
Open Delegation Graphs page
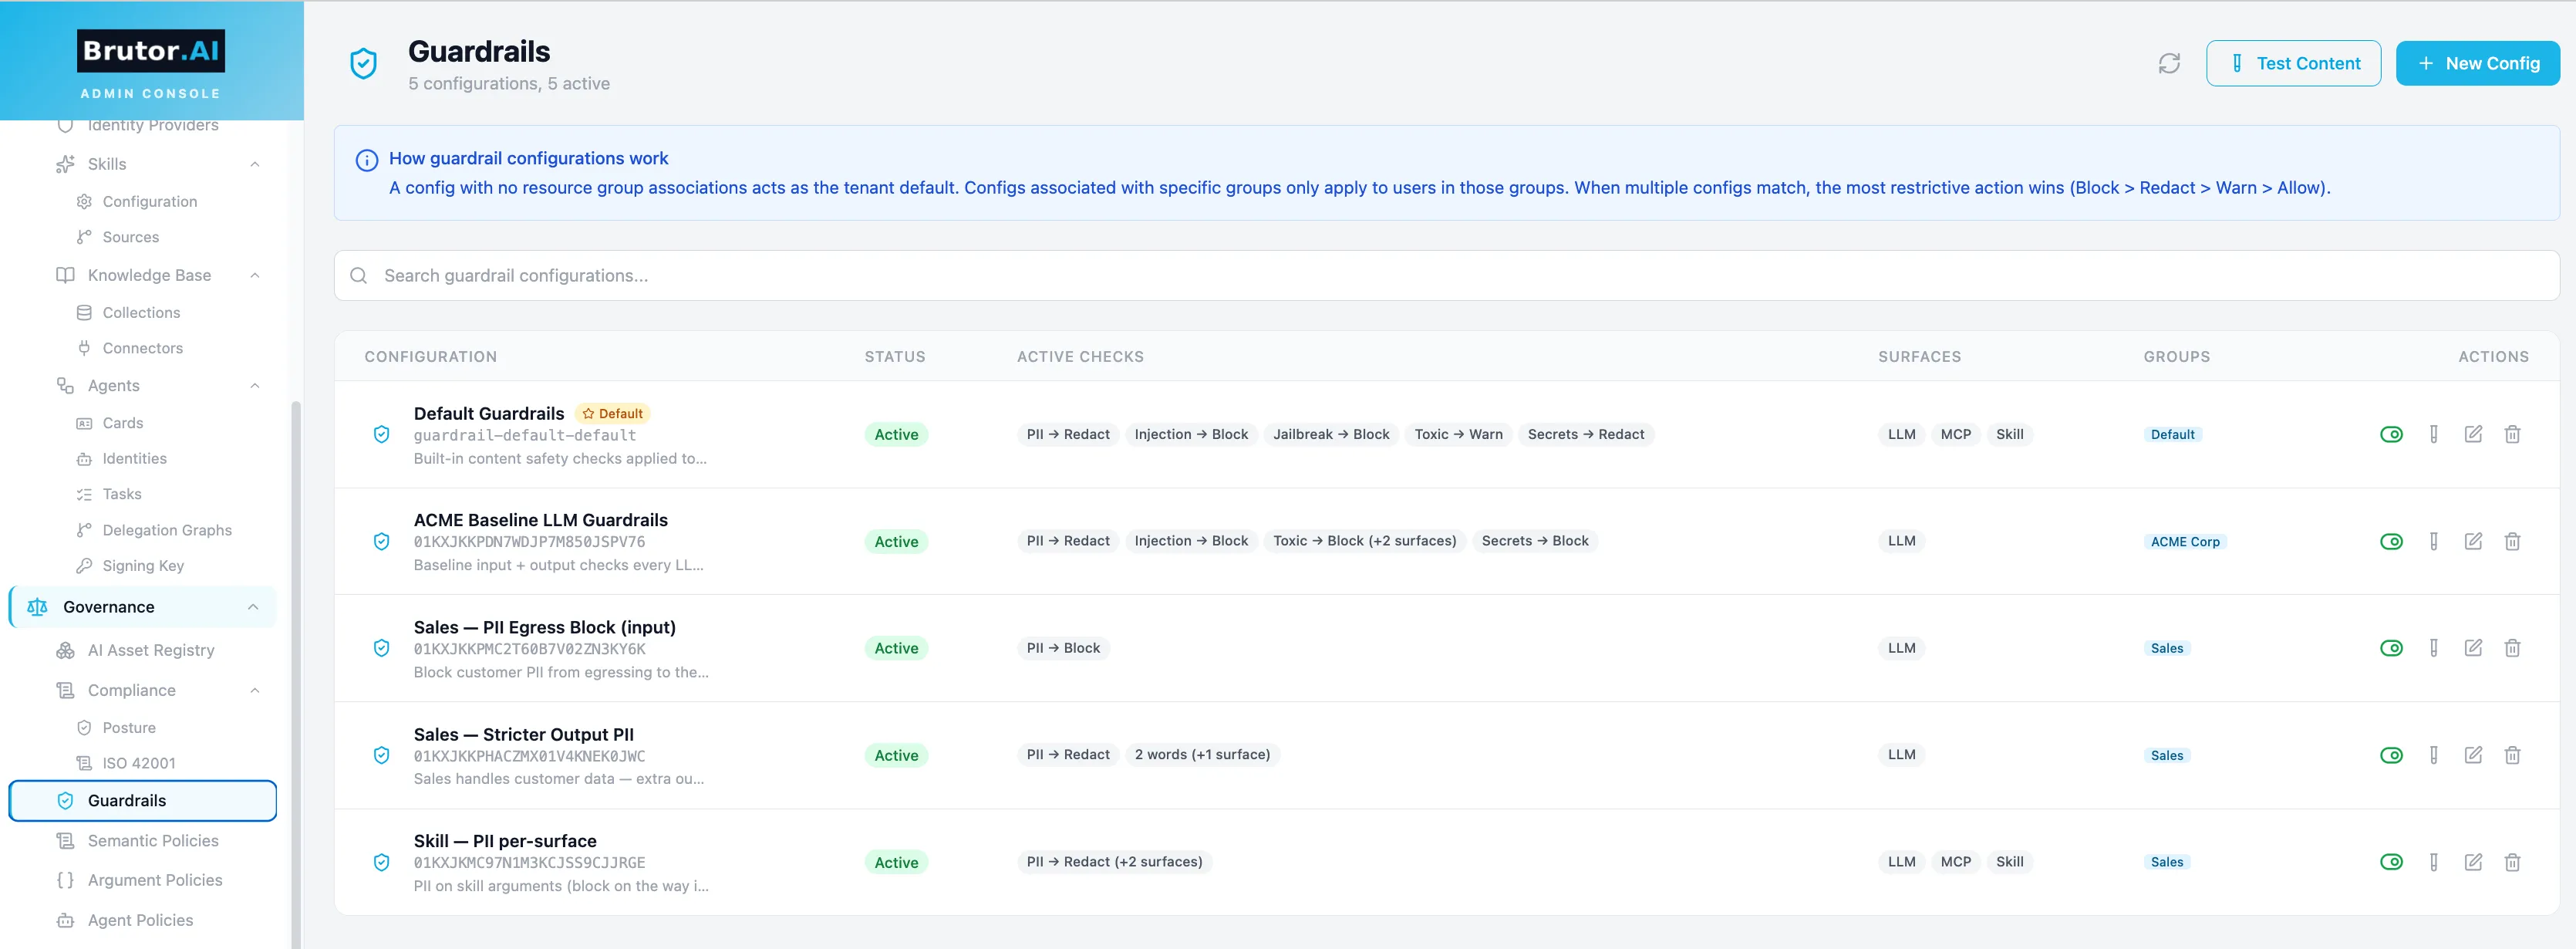(167, 530)
